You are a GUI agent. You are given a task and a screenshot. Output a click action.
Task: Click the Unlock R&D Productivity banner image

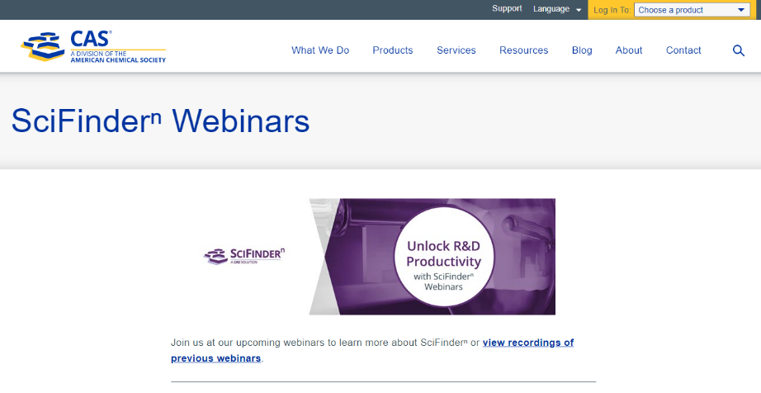tap(432, 257)
